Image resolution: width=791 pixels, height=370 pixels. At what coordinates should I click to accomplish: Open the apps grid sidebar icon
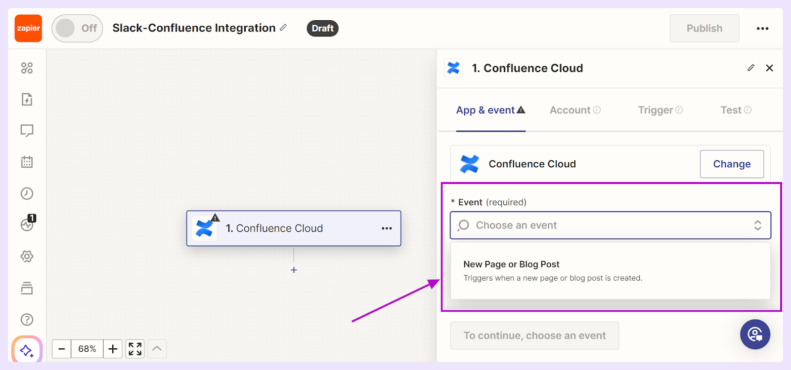point(27,68)
